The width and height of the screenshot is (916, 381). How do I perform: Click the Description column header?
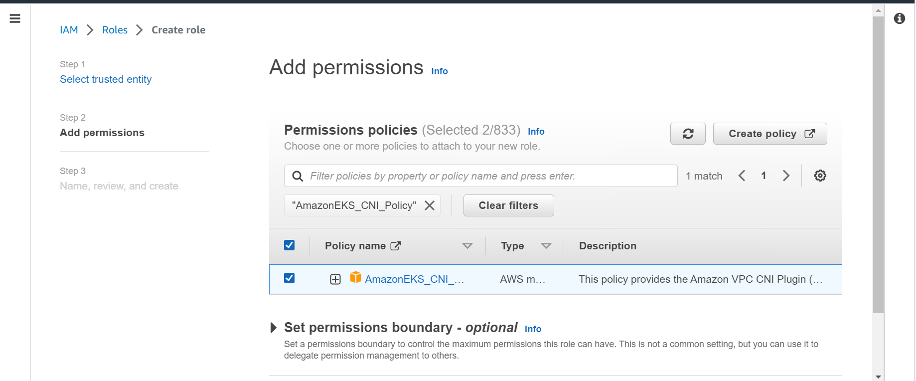click(608, 246)
